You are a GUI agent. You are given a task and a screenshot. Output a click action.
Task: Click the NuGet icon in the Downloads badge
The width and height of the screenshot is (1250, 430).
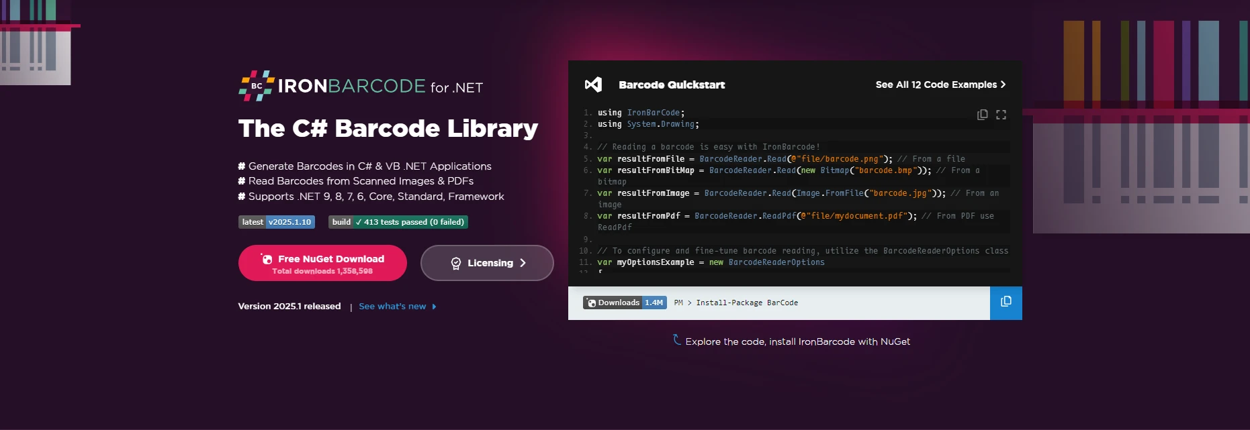pos(592,303)
